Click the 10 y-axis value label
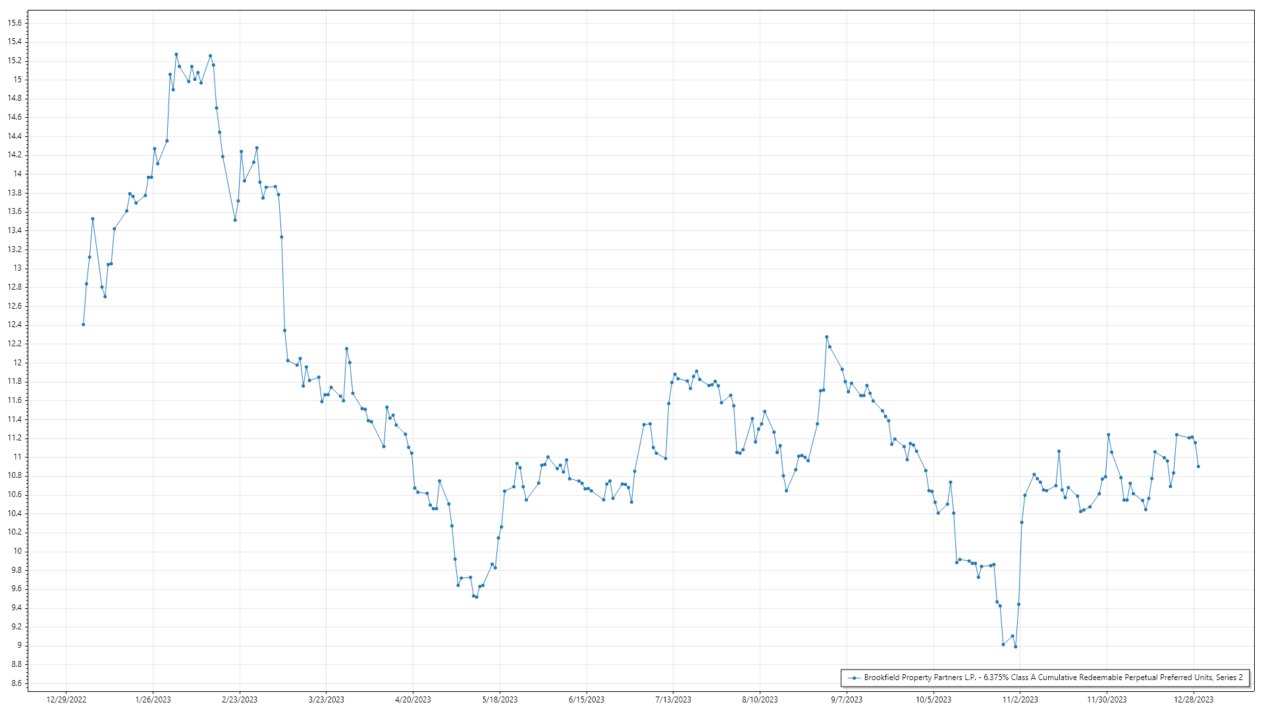 point(17,551)
